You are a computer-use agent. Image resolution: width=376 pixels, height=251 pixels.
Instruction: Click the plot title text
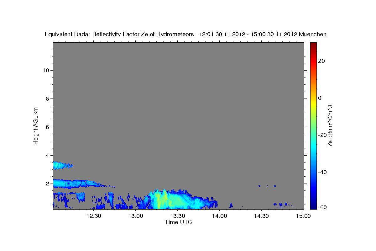click(186, 34)
